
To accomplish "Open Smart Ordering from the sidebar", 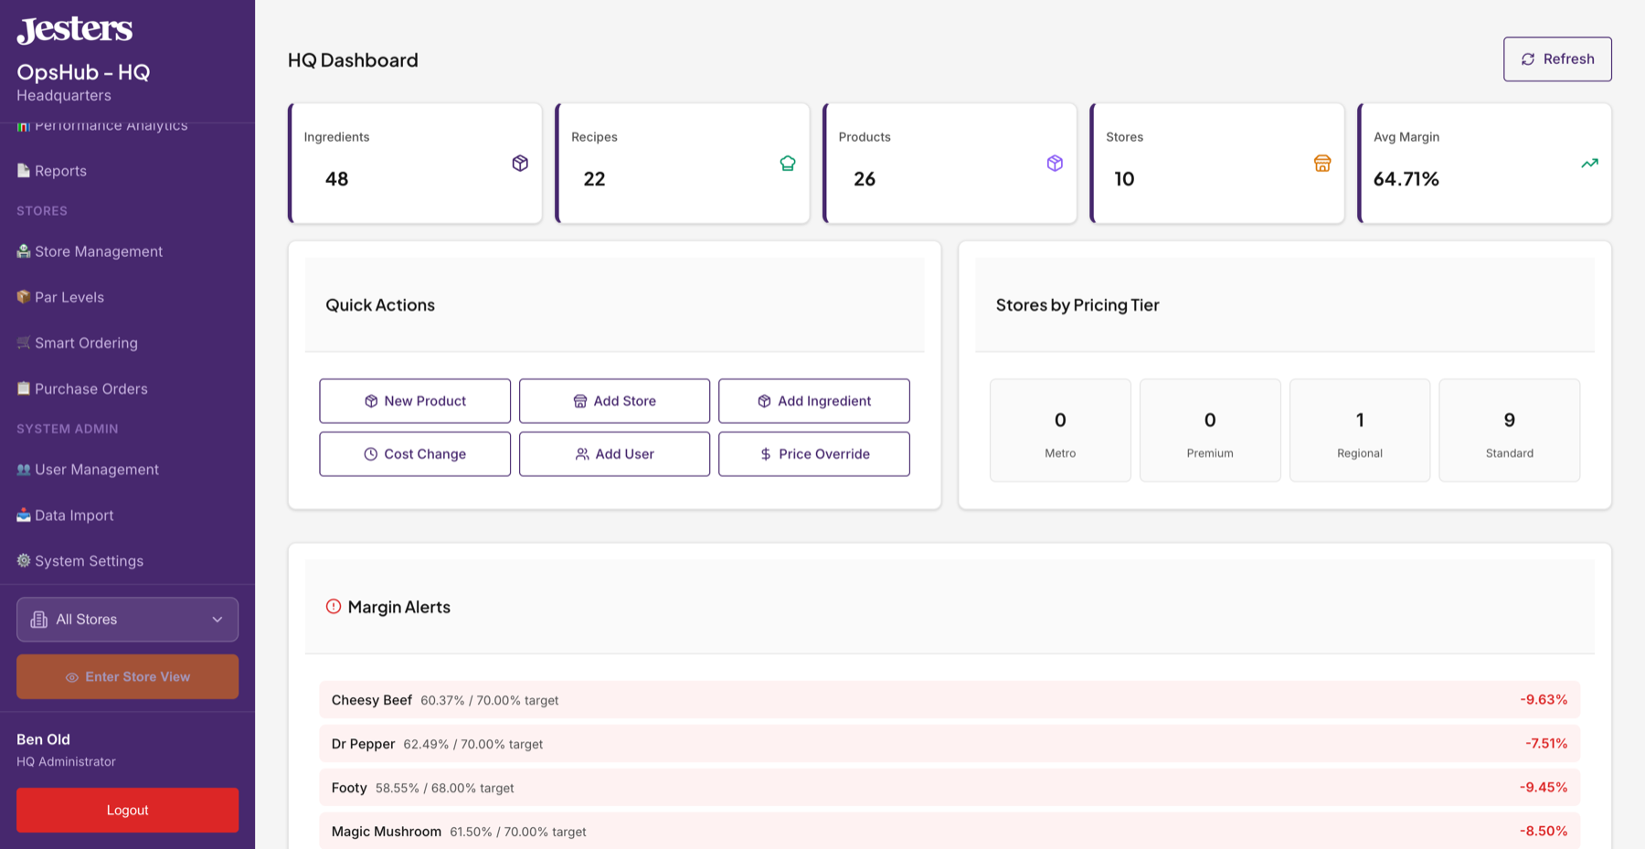I will (x=84, y=343).
